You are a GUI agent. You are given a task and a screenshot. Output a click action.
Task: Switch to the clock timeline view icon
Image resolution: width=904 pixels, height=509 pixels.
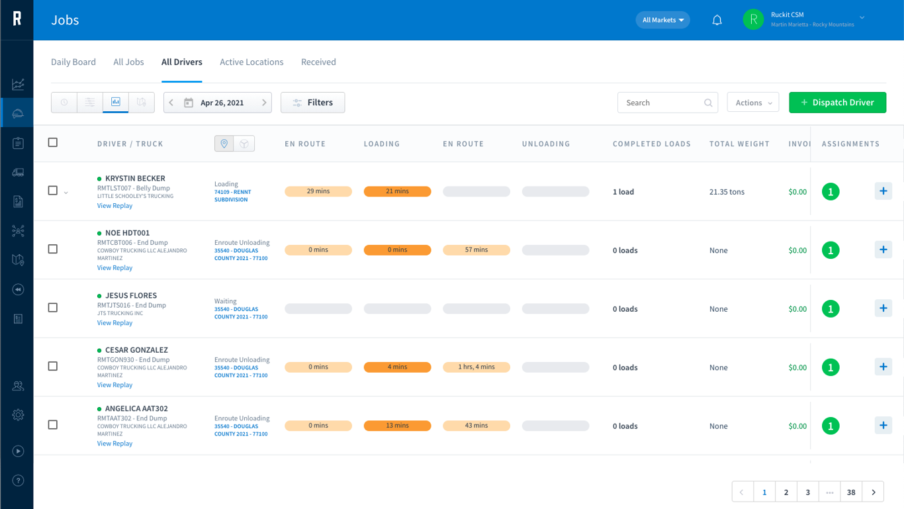64,102
